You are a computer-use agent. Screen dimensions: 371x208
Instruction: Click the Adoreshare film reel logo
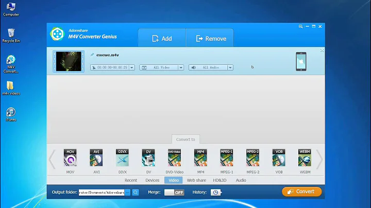click(57, 34)
